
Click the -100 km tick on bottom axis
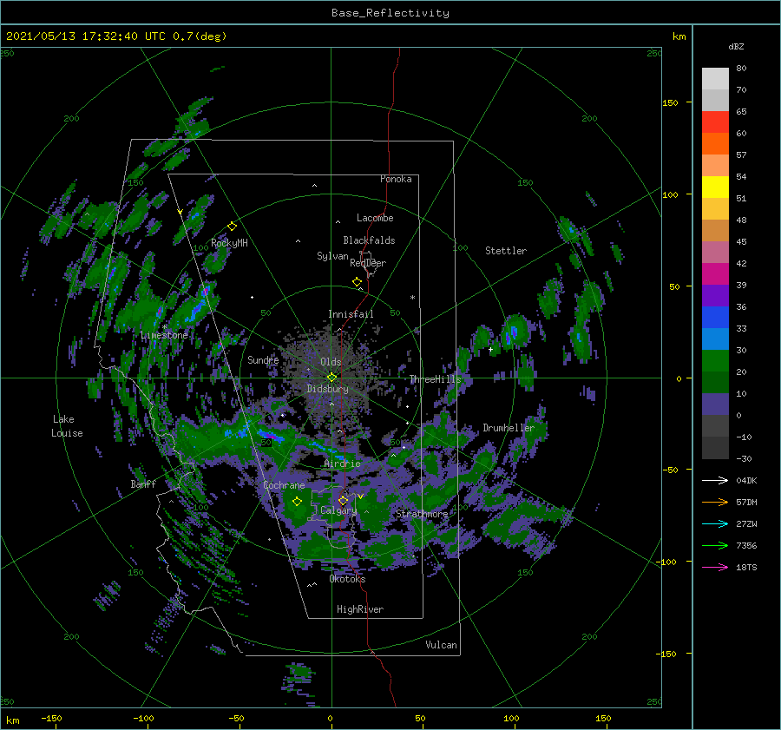click(143, 718)
